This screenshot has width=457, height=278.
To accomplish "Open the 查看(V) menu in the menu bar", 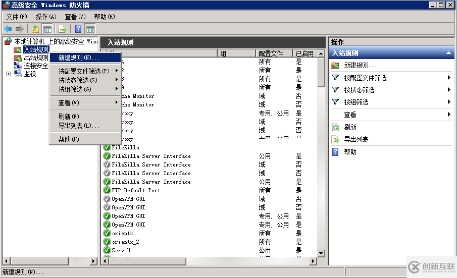I will click(x=75, y=17).
